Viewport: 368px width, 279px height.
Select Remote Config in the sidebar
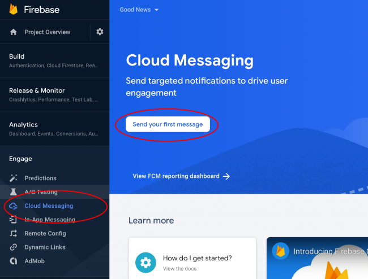tap(54, 233)
